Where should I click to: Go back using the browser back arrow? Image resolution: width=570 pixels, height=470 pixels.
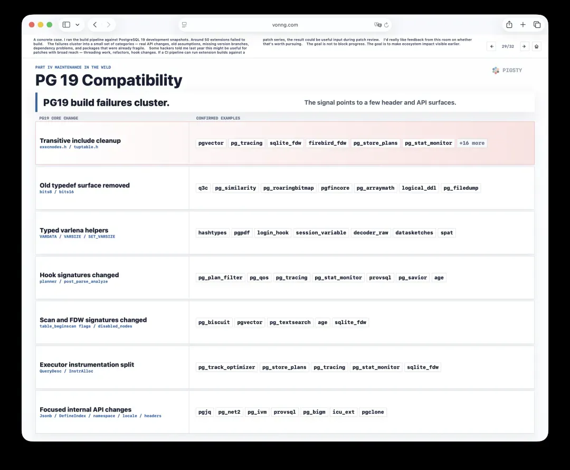click(x=95, y=25)
